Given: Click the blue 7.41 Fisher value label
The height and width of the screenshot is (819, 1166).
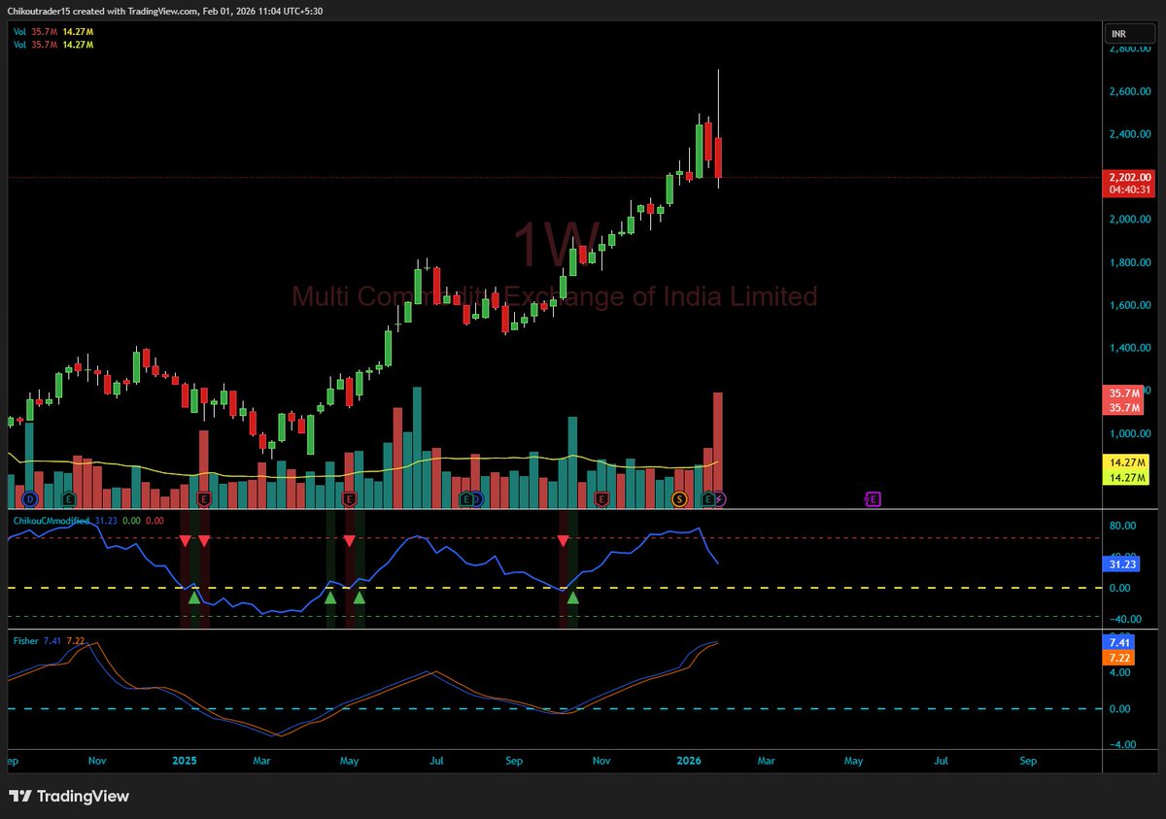Looking at the screenshot, I should [x=1117, y=643].
